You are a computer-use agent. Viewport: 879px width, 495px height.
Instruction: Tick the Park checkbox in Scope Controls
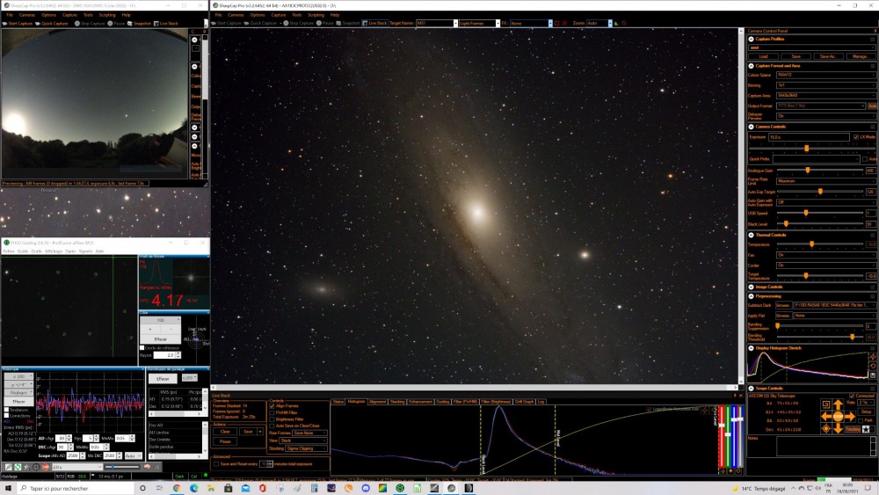coord(861,421)
